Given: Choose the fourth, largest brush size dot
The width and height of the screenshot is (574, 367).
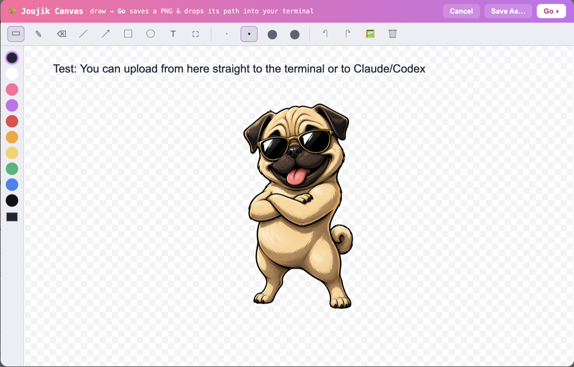Looking at the screenshot, I should coord(295,34).
